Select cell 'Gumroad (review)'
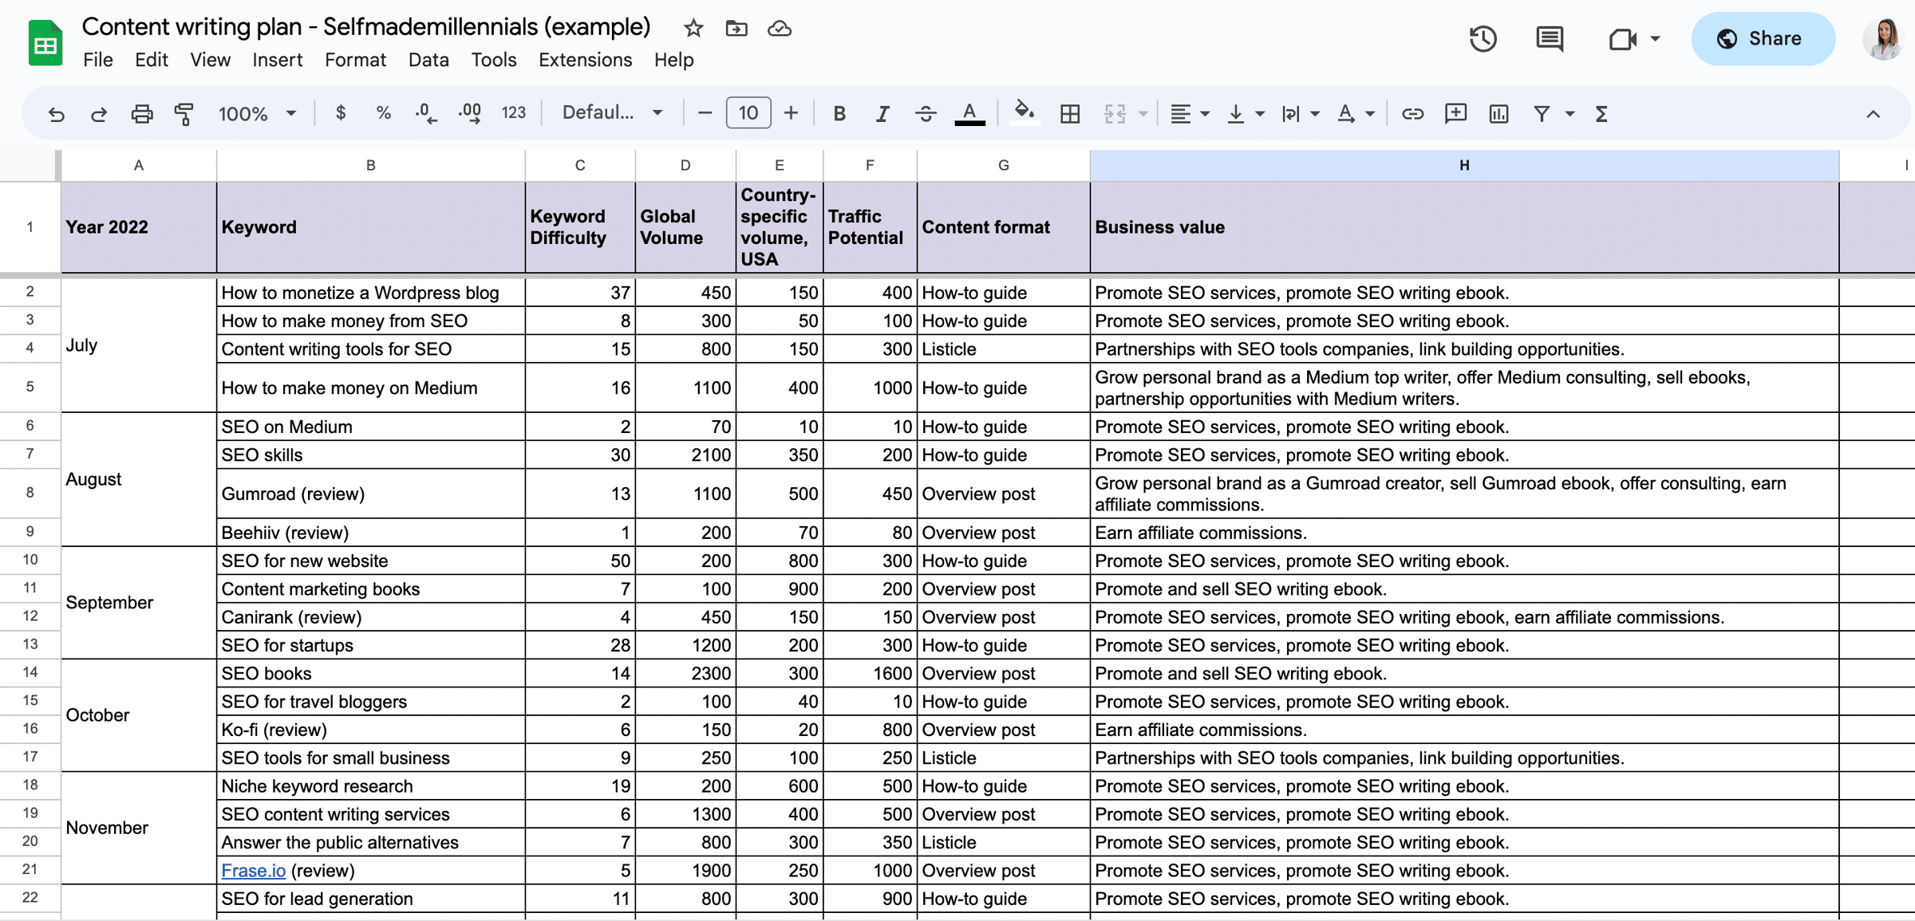1915x921 pixels. pyautogui.click(x=370, y=494)
